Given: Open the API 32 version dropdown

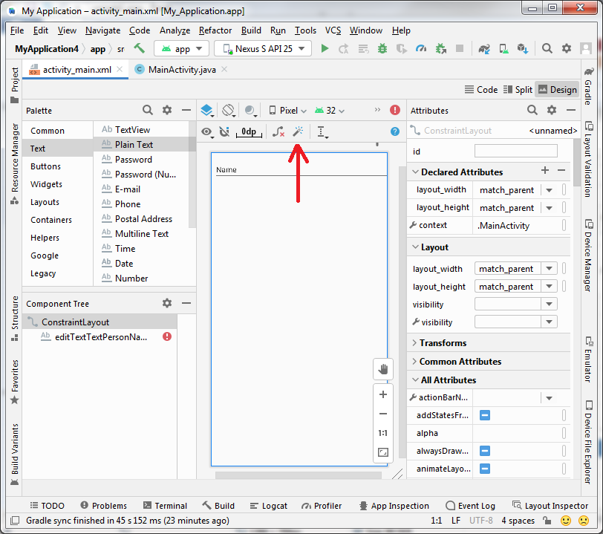Looking at the screenshot, I should coord(330,111).
